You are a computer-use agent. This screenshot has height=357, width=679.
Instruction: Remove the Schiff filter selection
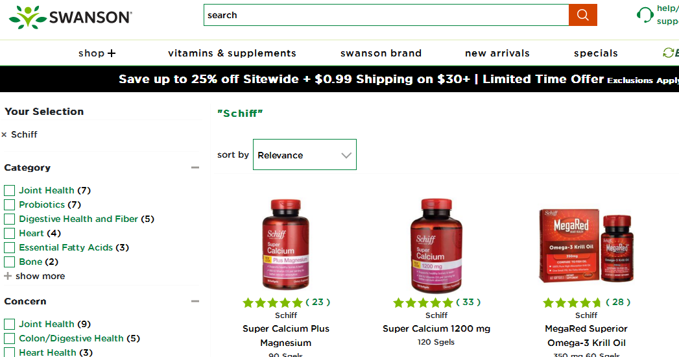click(5, 135)
